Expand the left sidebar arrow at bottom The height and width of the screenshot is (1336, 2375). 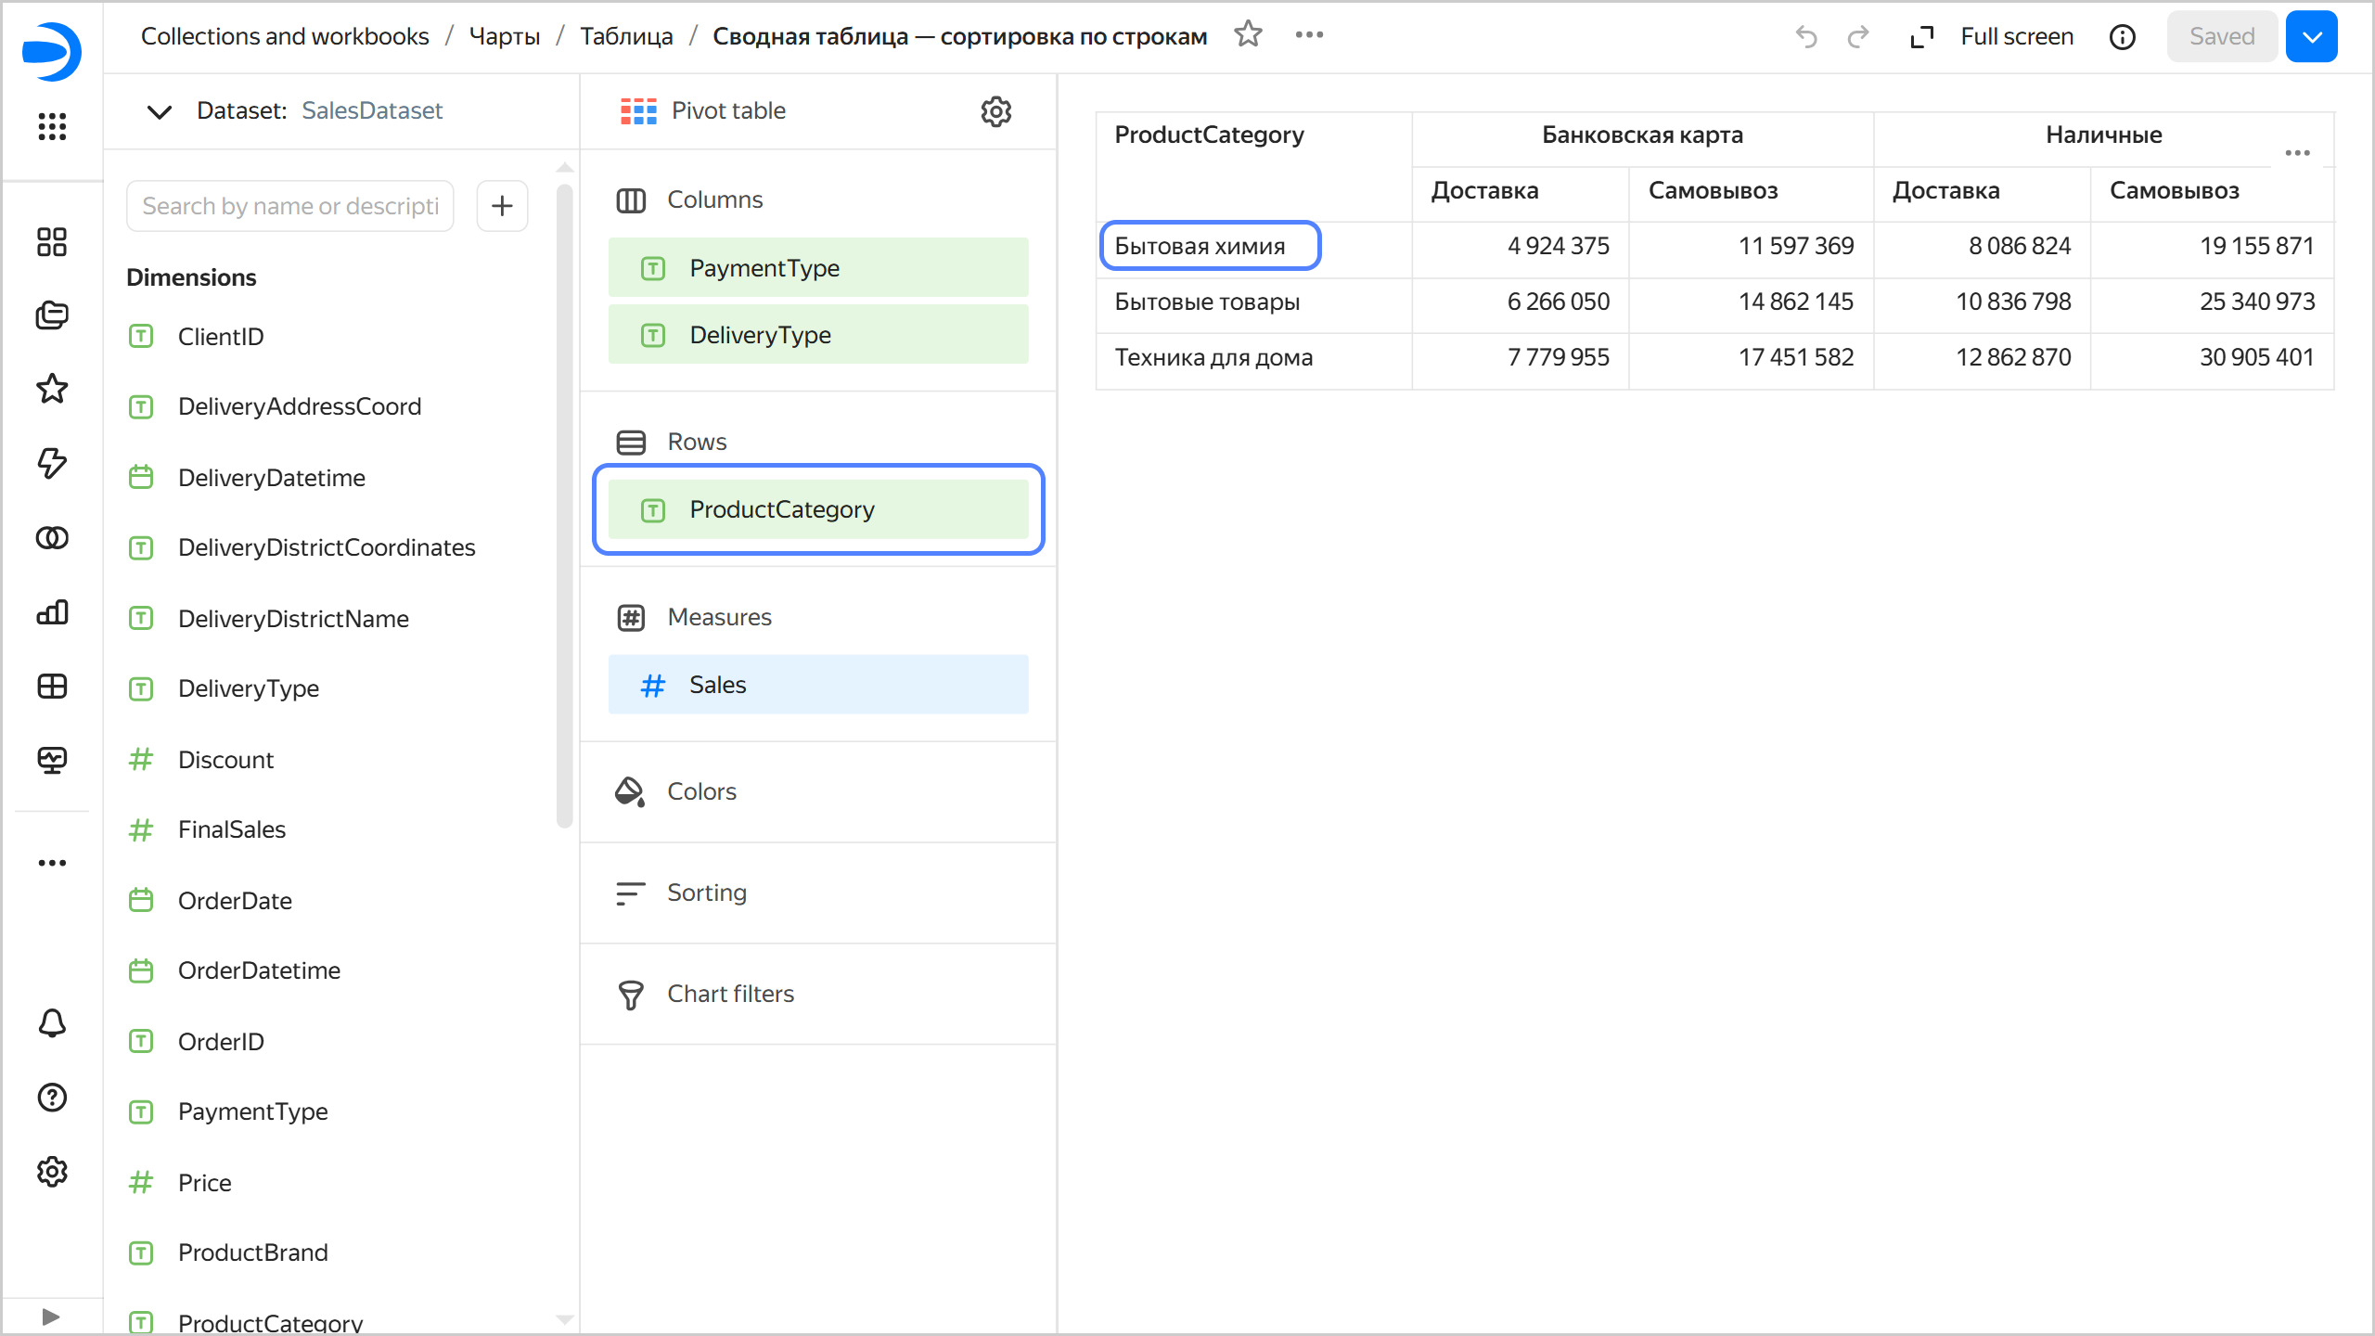point(52,1317)
